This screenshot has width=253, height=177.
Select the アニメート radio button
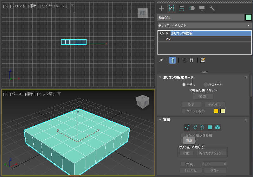click(x=205, y=85)
